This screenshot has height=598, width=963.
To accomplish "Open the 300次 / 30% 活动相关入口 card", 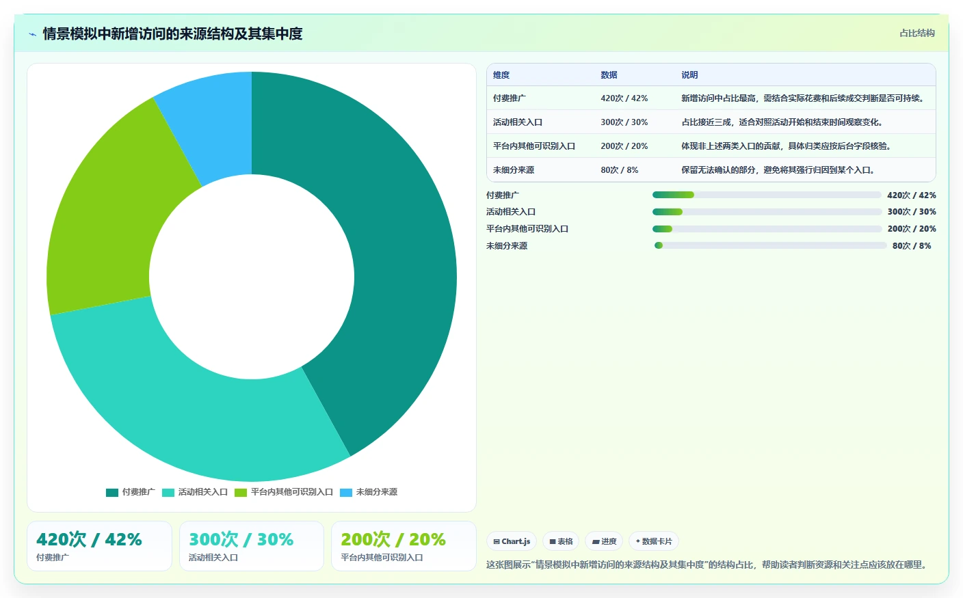I will [x=252, y=546].
